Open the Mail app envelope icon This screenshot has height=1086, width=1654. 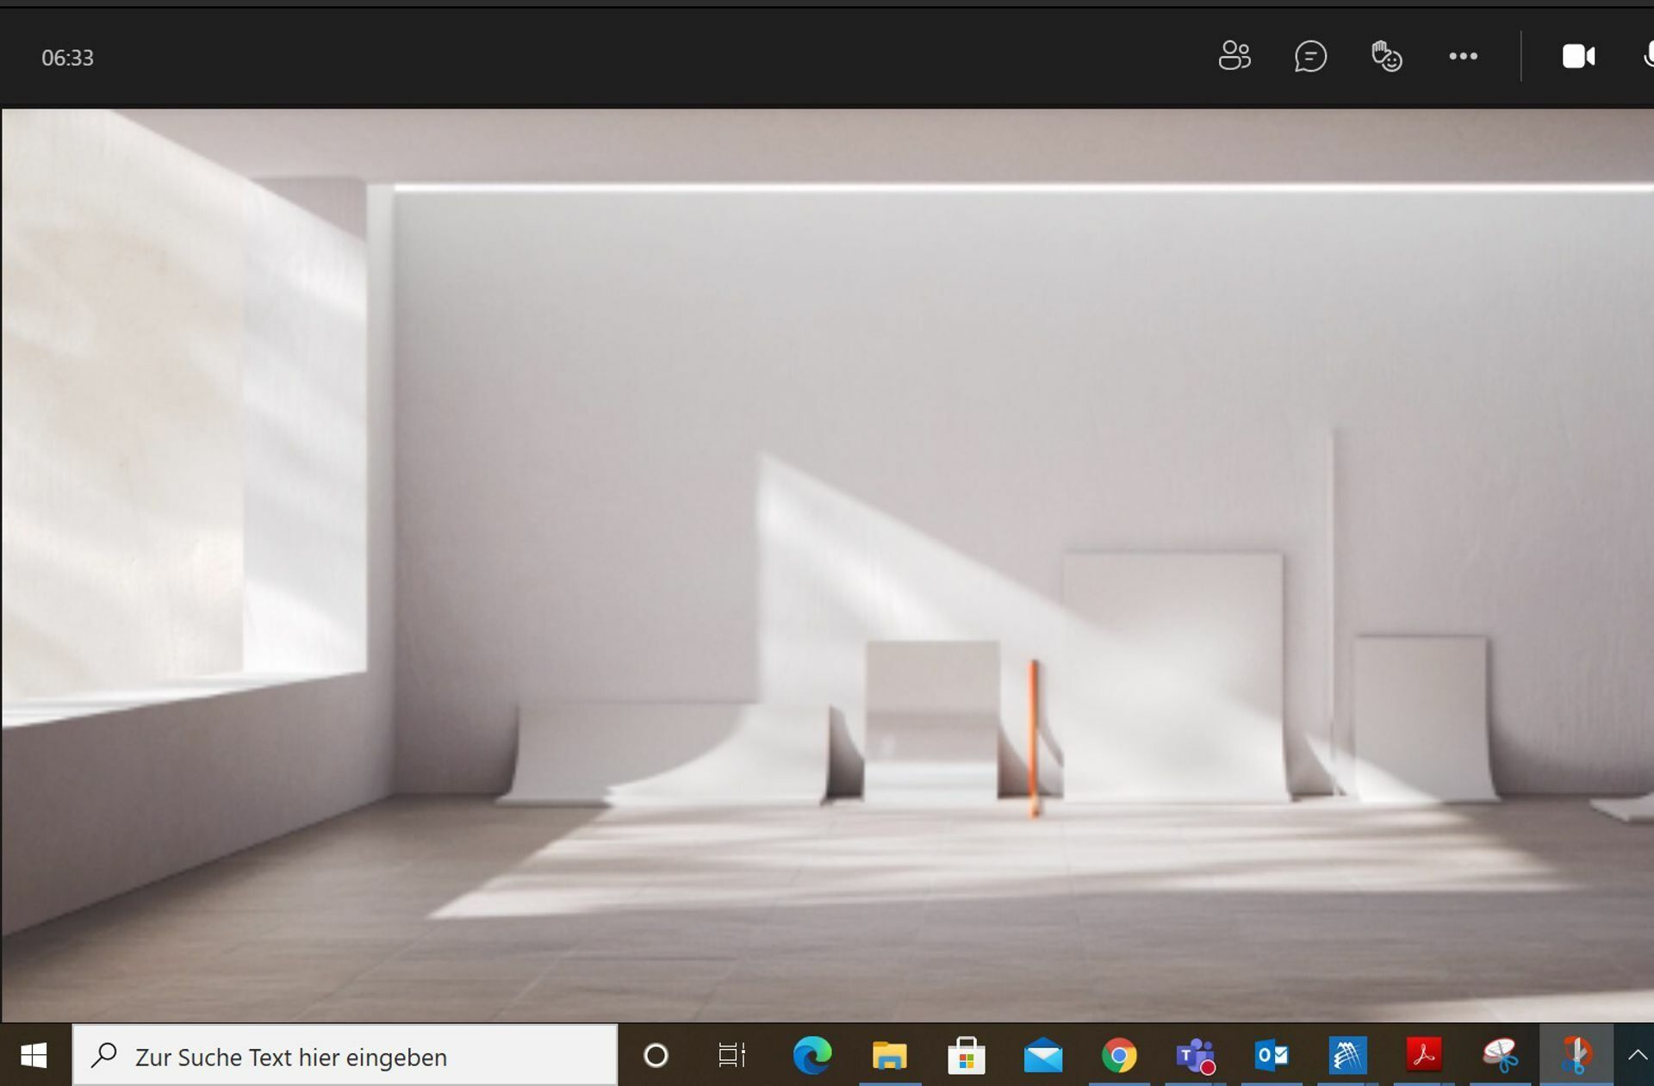[1042, 1055]
